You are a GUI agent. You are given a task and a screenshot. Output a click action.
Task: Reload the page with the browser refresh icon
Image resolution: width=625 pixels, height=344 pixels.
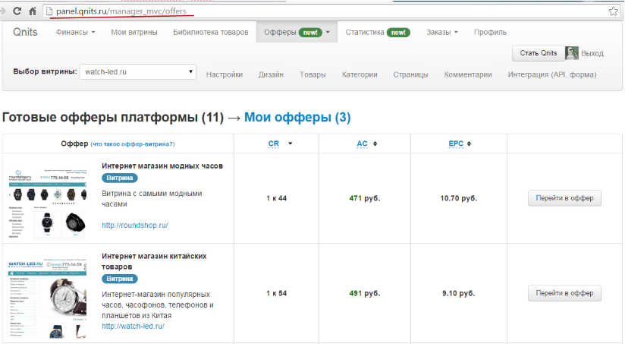click(15, 11)
